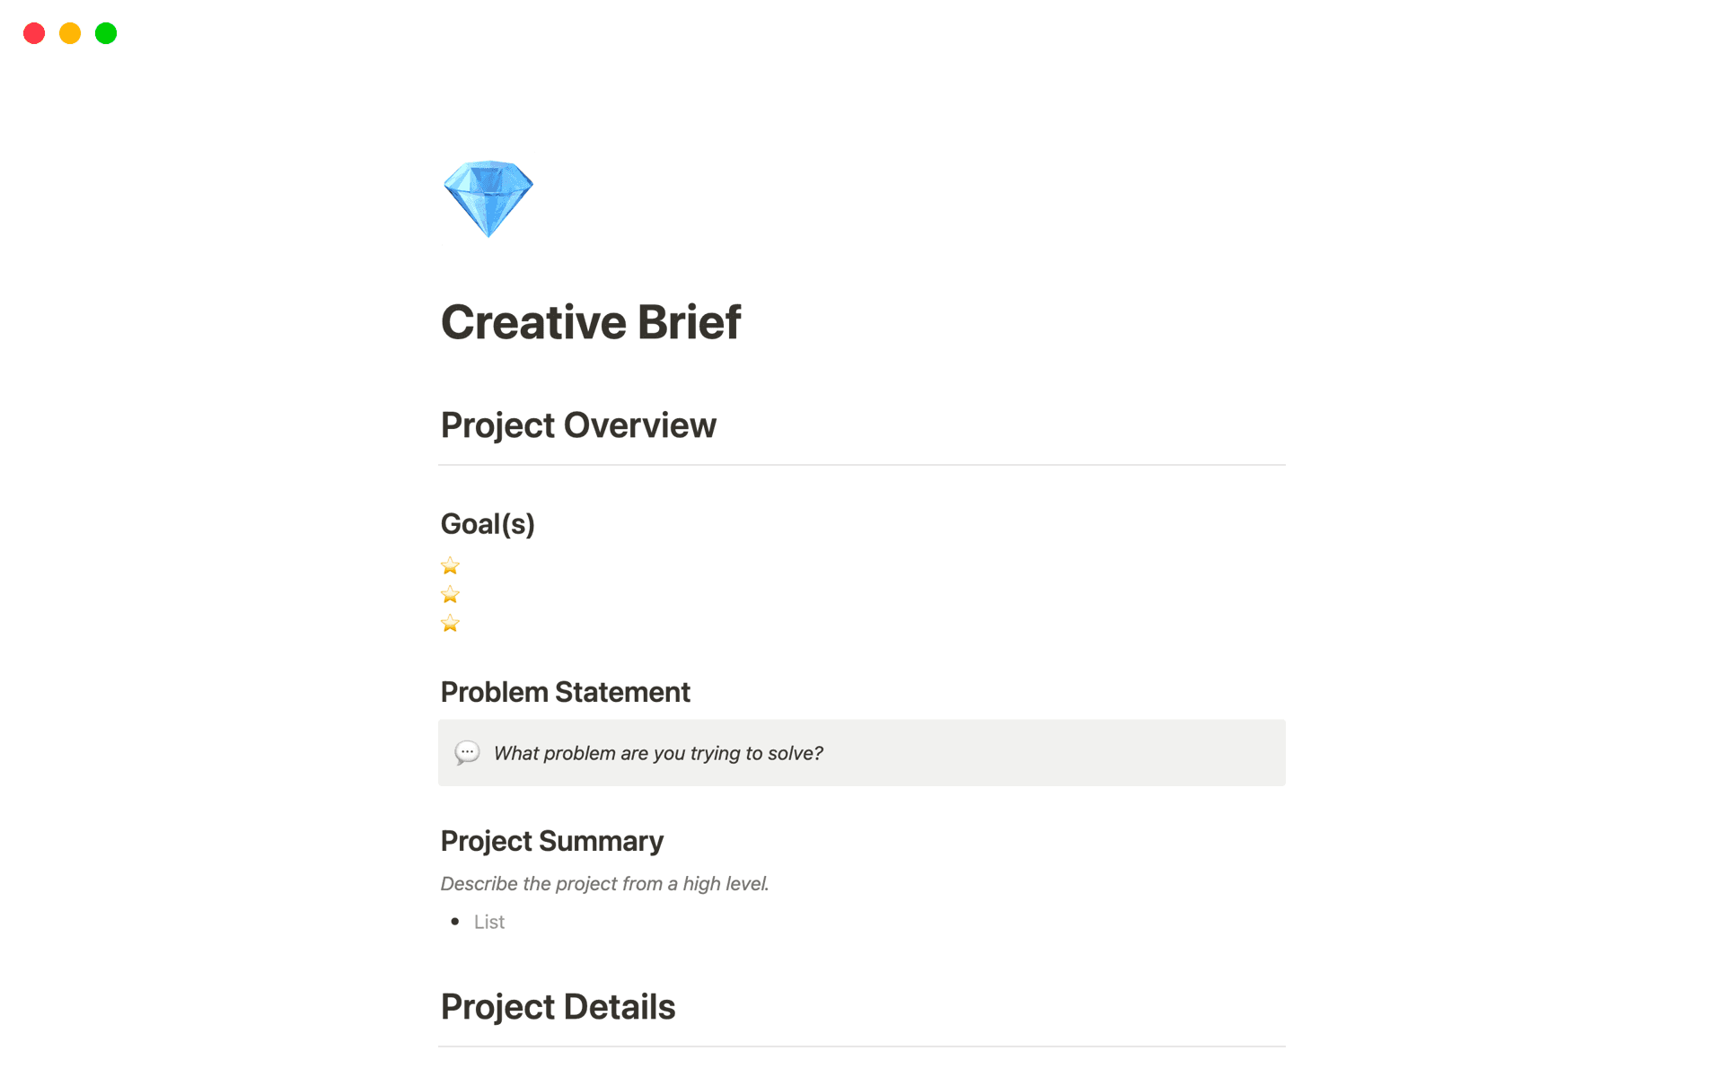Click the italic project description line
Viewport: 1724px width, 1077px height.
[604, 883]
